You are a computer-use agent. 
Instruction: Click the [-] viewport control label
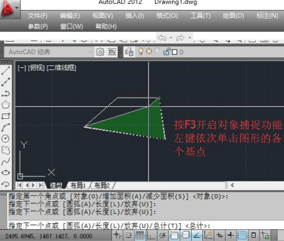pyautogui.click(x=22, y=68)
